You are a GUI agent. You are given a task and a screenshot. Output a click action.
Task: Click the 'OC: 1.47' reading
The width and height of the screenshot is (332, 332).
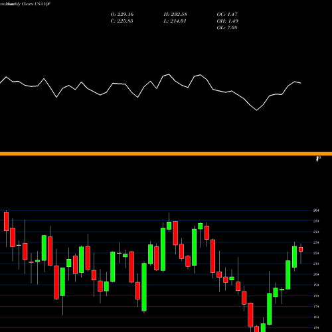[227, 15]
